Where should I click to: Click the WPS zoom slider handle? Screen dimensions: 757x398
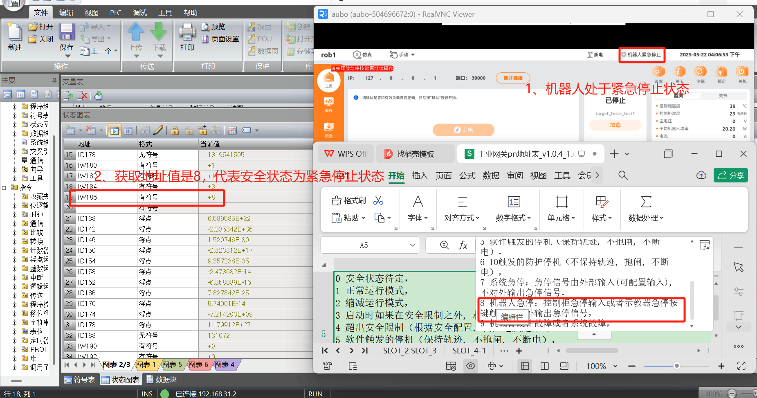[677, 366]
